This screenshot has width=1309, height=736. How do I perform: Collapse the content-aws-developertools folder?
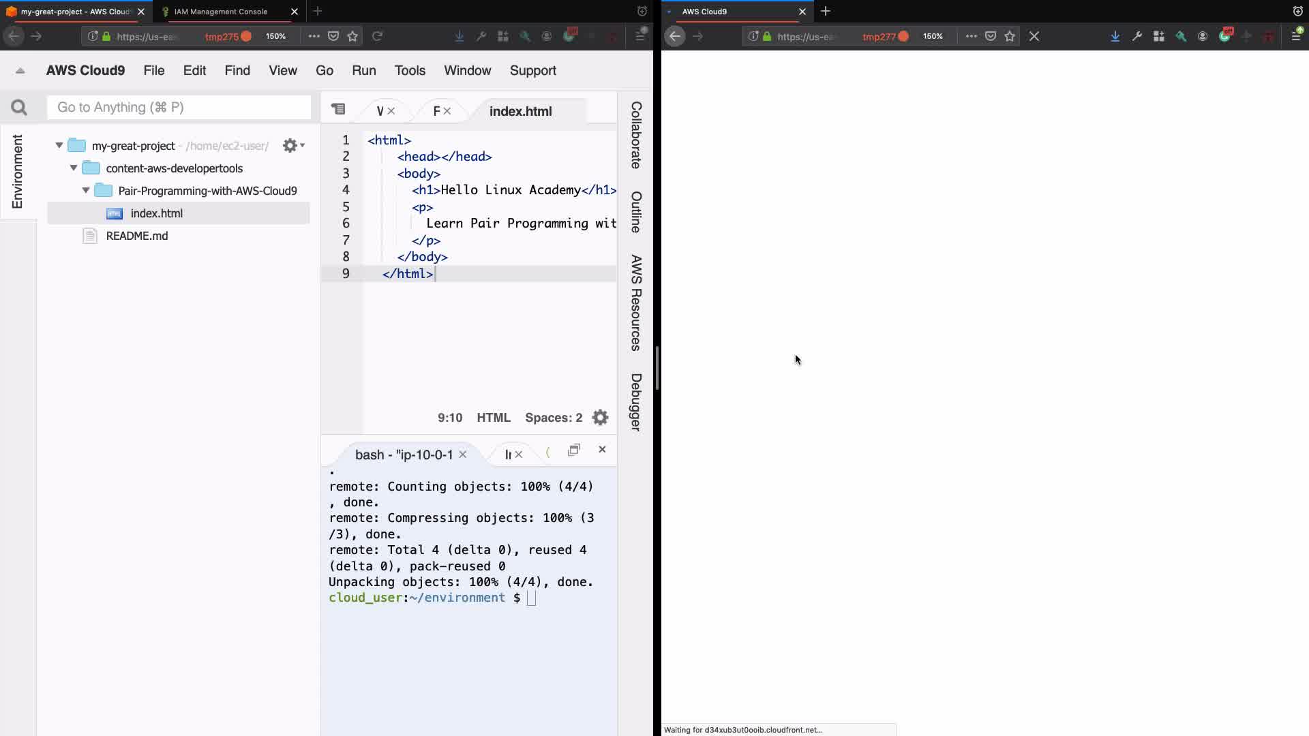(74, 168)
